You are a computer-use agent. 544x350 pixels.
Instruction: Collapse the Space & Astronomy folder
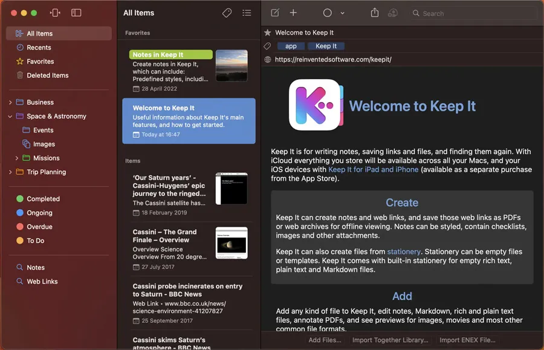point(10,117)
